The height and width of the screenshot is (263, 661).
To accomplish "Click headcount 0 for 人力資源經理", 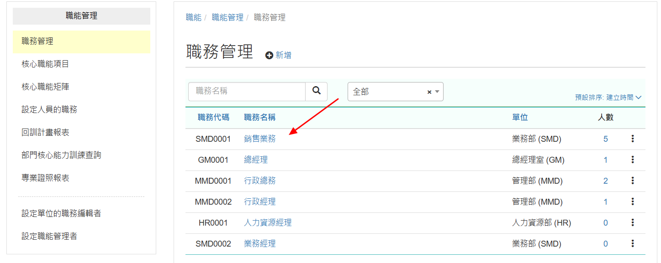I will point(606,223).
